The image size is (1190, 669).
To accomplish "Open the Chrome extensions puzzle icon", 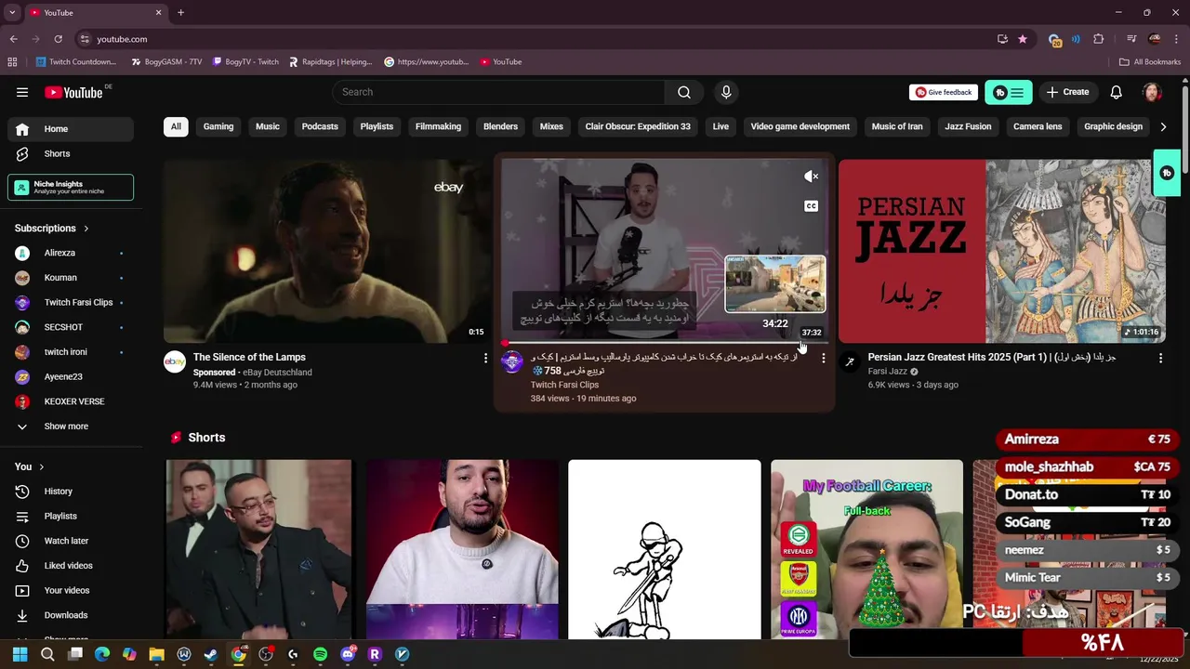I will [1099, 39].
